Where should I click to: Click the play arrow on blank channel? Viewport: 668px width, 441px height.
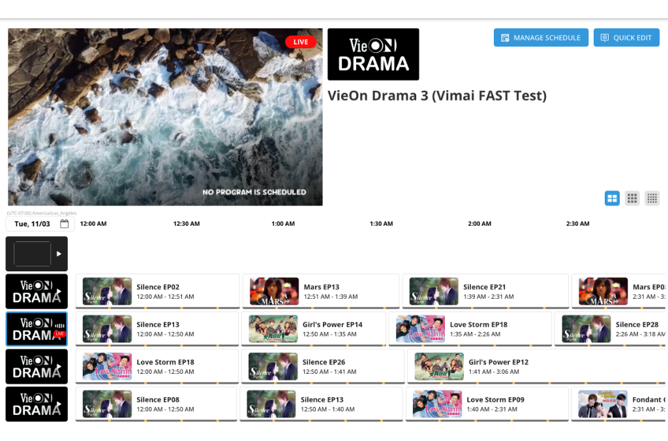[x=59, y=254]
